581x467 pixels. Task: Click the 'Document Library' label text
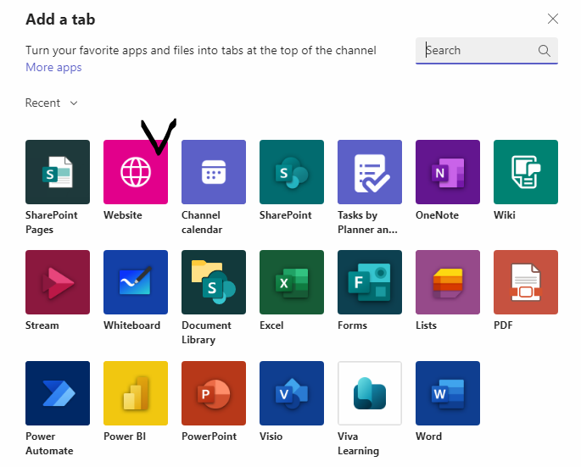coord(206,332)
